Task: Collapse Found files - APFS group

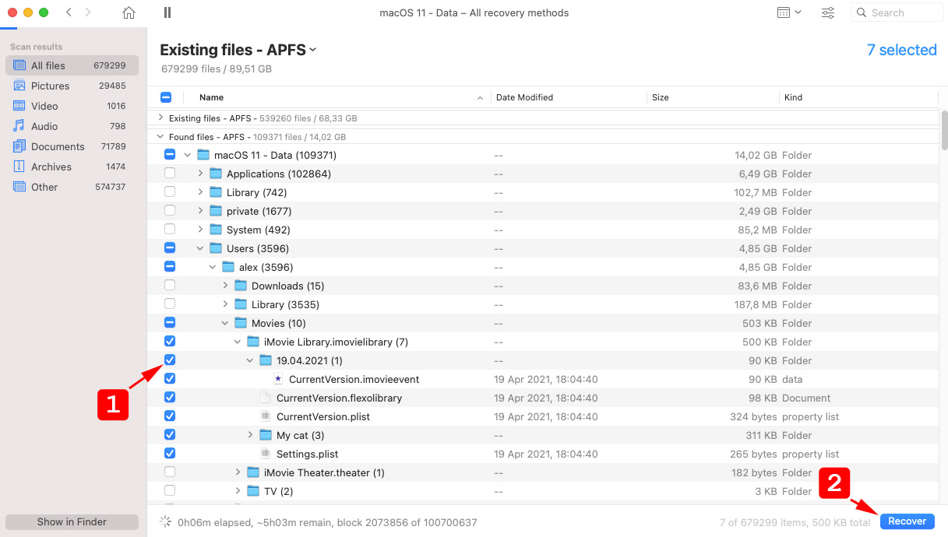Action: pyautogui.click(x=160, y=137)
